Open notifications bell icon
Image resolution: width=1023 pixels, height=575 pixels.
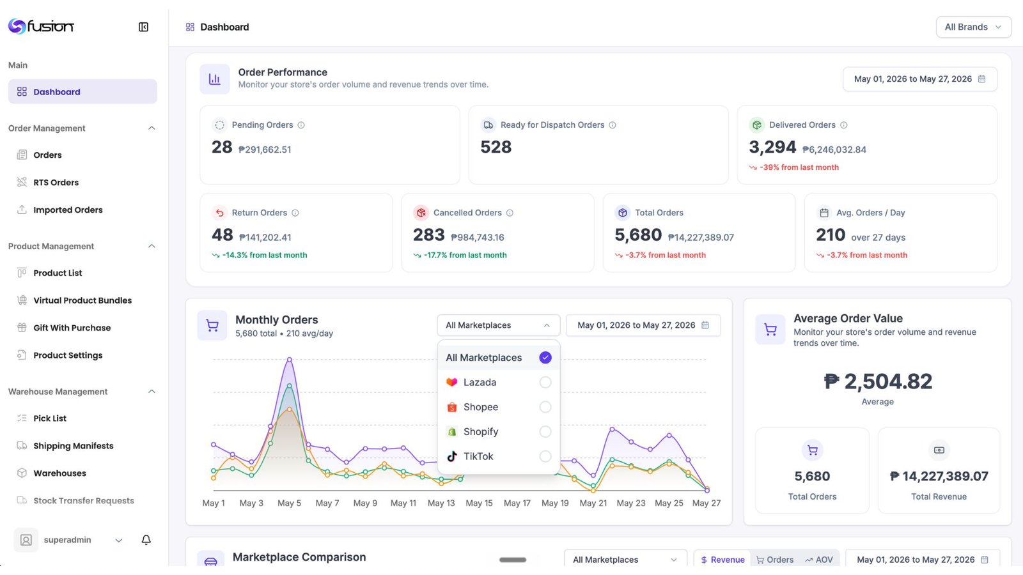pos(146,540)
